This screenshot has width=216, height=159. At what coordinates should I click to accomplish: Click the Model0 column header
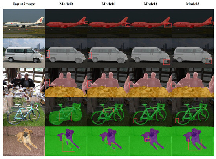pos(66,4)
